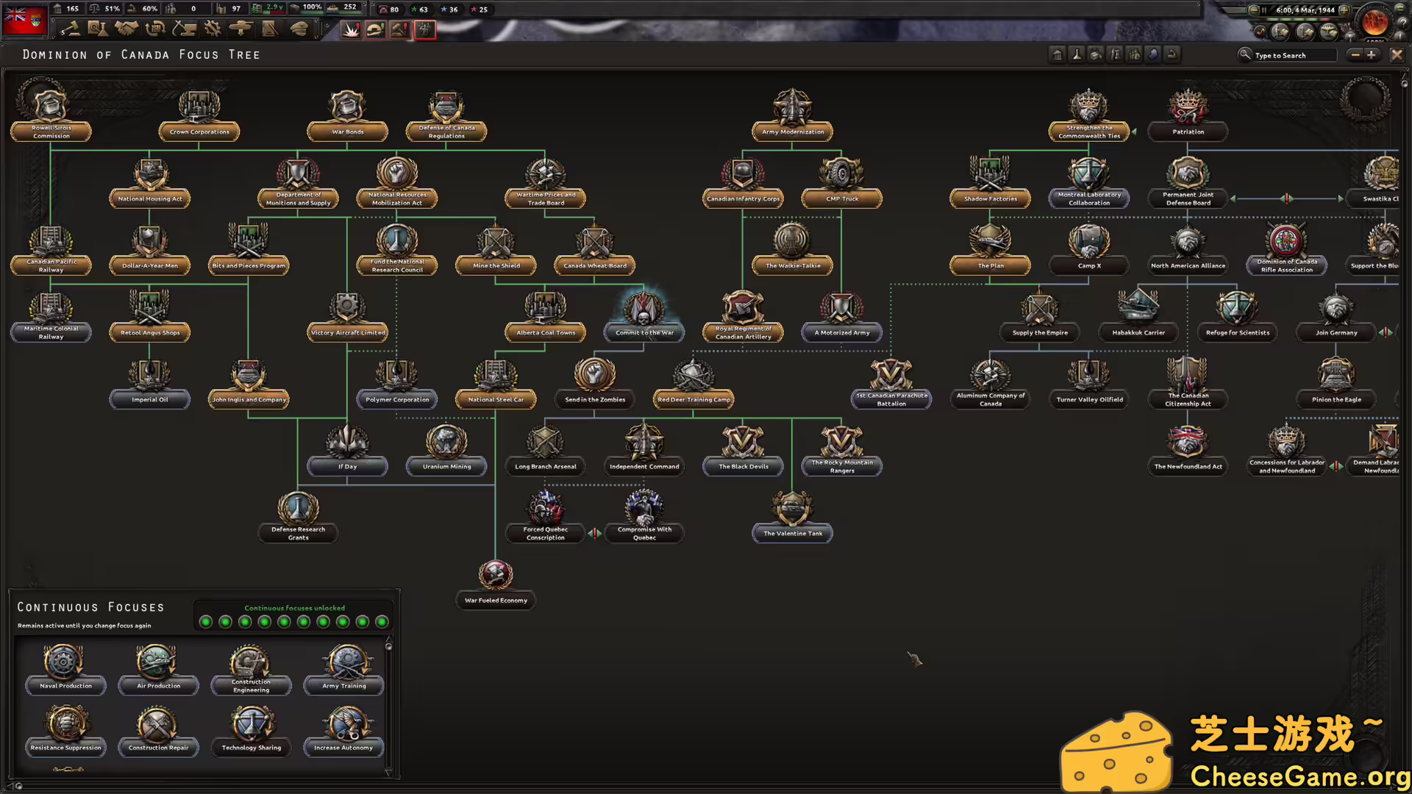This screenshot has width=1412, height=794.
Task: Open the production view gear icon
Action: tap(214, 28)
